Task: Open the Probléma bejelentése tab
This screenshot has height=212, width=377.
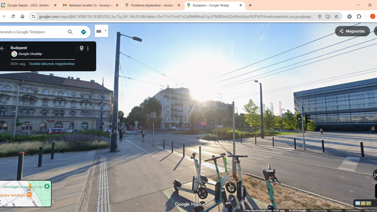Action: click(149, 5)
